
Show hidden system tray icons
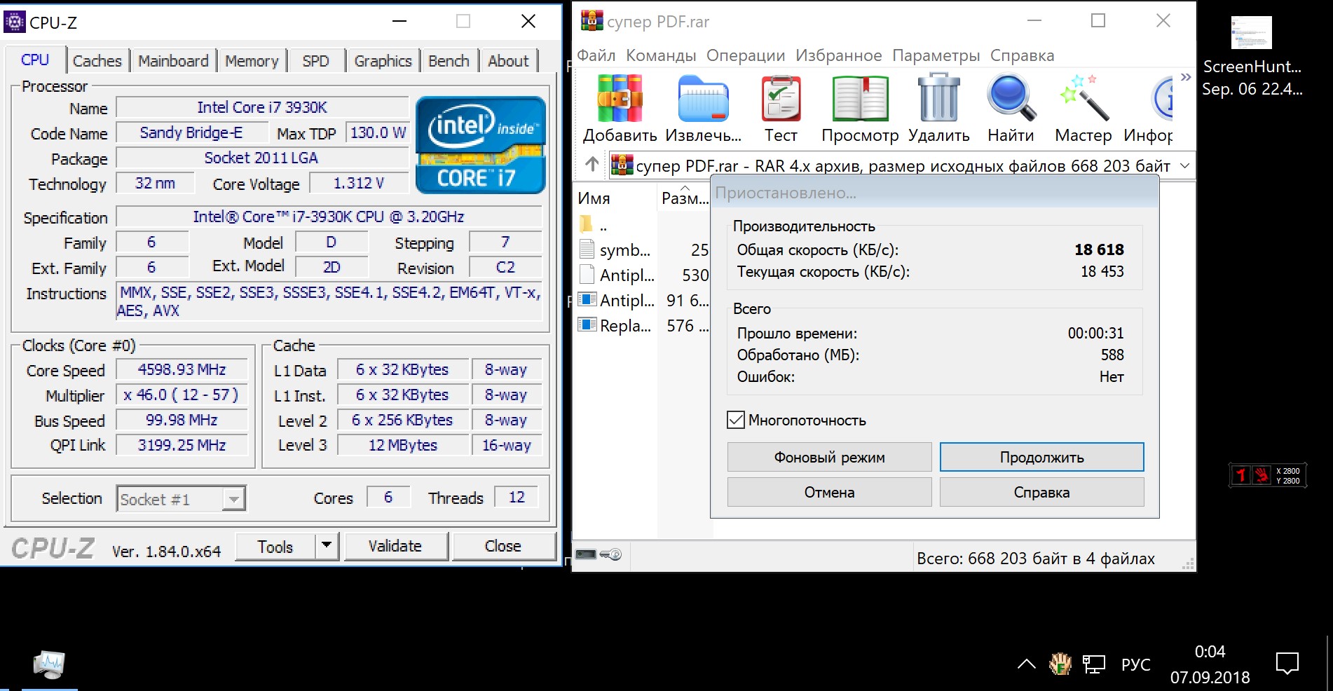[x=1026, y=664]
